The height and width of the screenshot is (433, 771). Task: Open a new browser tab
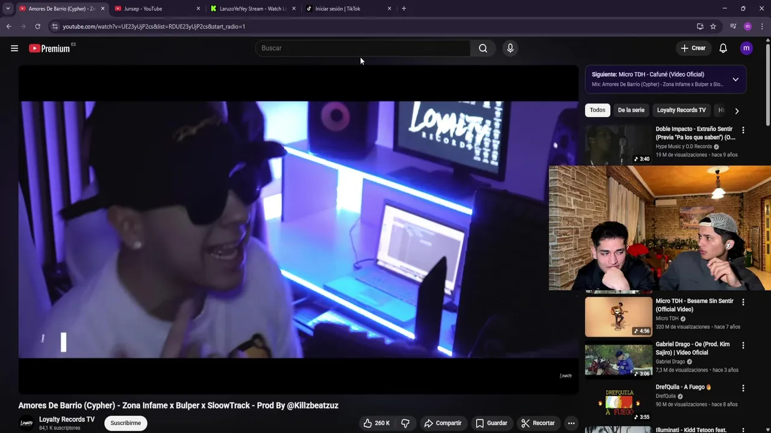tap(404, 8)
